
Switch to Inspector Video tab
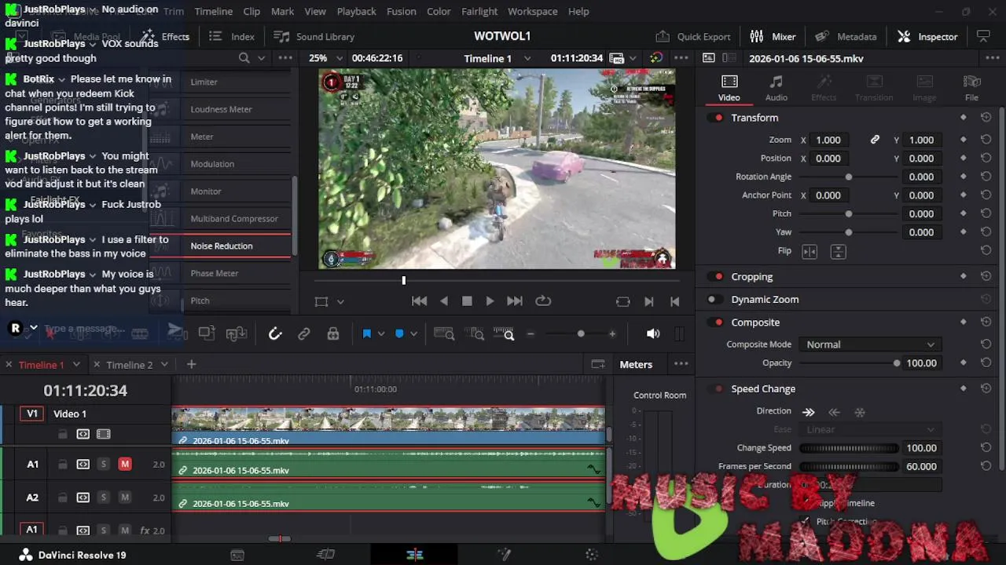coord(729,88)
